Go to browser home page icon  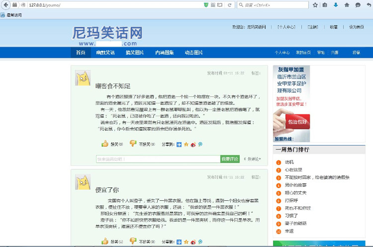pyautogui.click(x=347, y=5)
